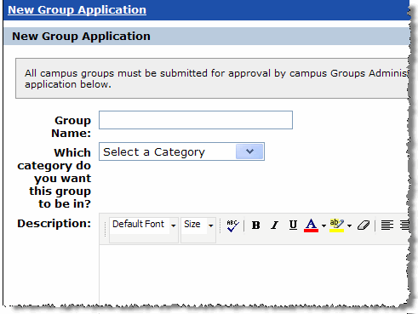Click the 'Group Name:' label
Image resolution: width=418 pixels, height=314 pixels.
click(72, 127)
